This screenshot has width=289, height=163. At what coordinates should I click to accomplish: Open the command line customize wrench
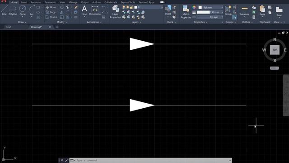[66, 160]
